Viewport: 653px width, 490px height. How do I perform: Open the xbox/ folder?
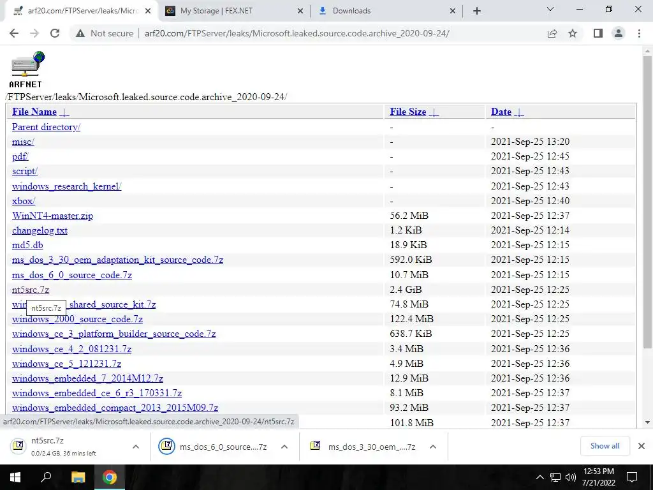[24, 201]
